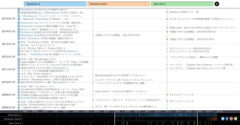Click the 'PS3 Power Smash 4' entry
Screen dimensions: 240x125
coord(37,74)
